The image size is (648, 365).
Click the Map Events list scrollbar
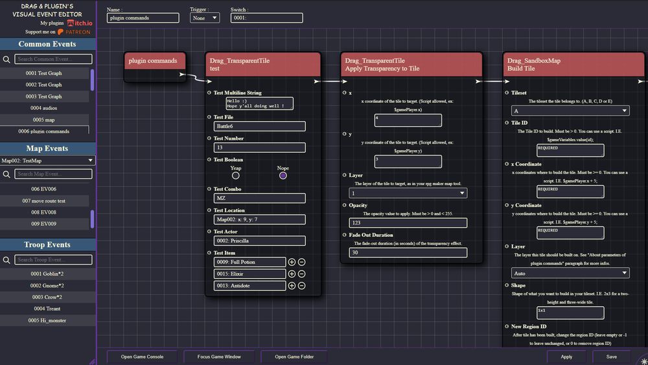pos(92,219)
